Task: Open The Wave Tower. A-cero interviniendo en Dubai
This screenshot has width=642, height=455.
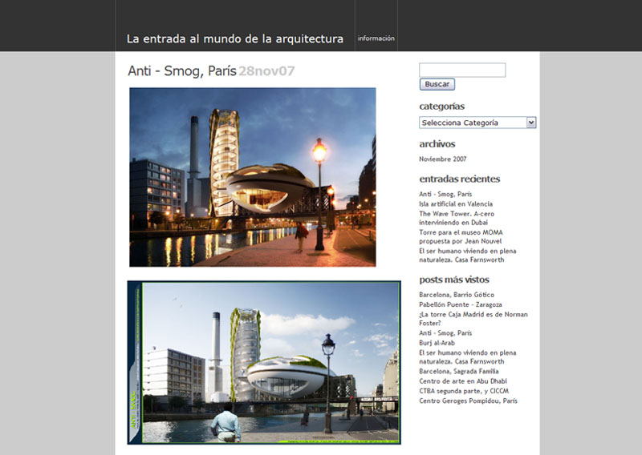Action: [457, 219]
